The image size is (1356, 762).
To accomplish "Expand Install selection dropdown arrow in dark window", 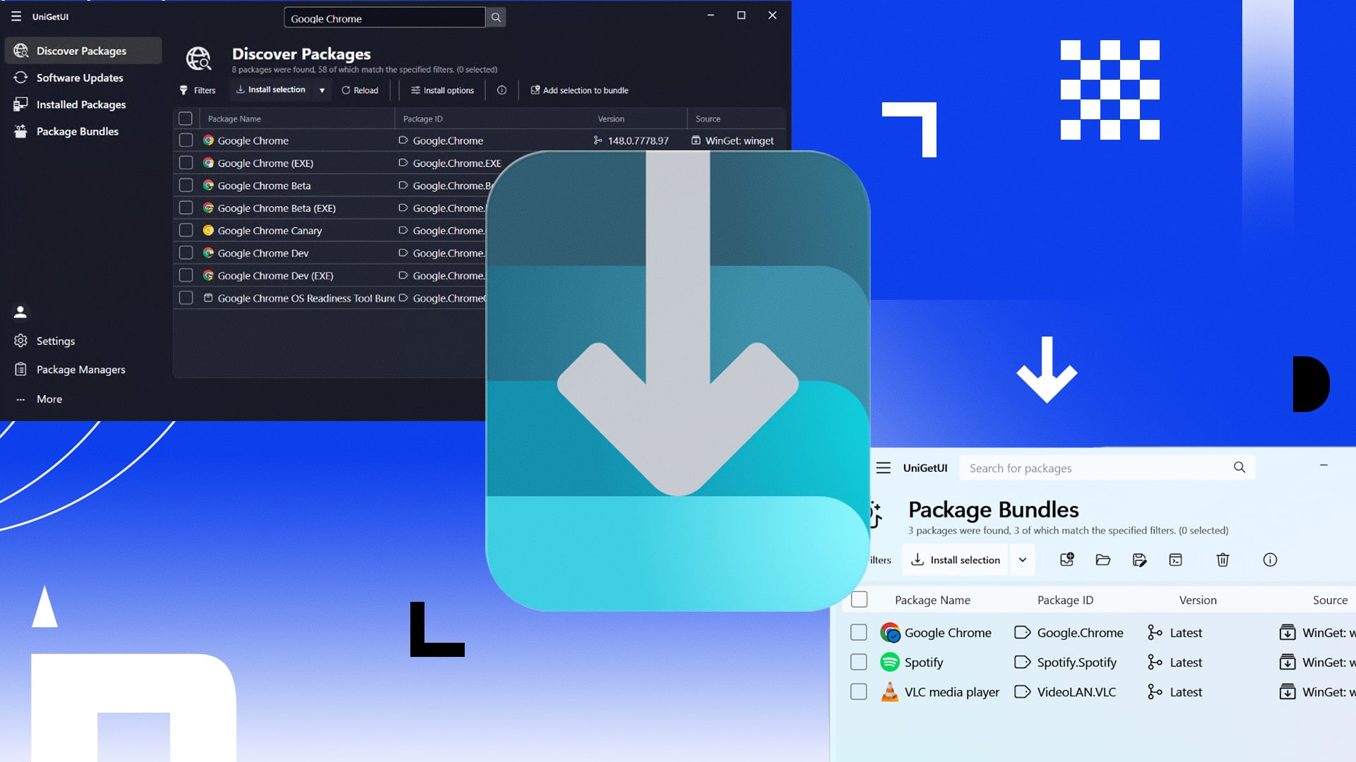I will (322, 90).
